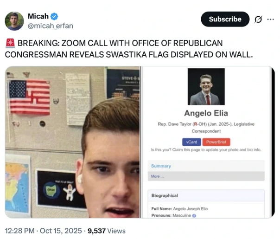Open the Angelo Elia profile screenshot

(x=208, y=142)
